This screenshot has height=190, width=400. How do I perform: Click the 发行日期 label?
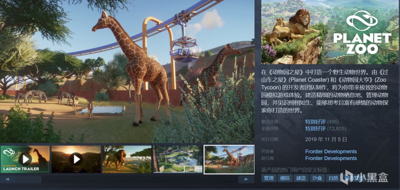(270, 139)
